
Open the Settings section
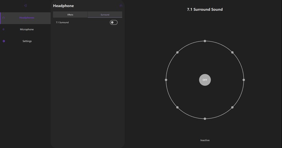[x=25, y=41]
